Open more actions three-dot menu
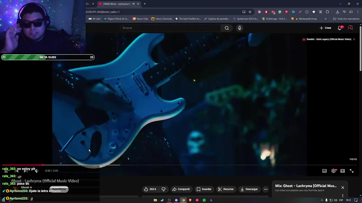Image resolution: width=362 pixels, height=203 pixels. (x=266, y=189)
